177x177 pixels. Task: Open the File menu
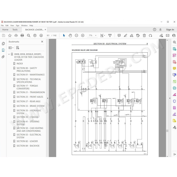coord(2,26)
